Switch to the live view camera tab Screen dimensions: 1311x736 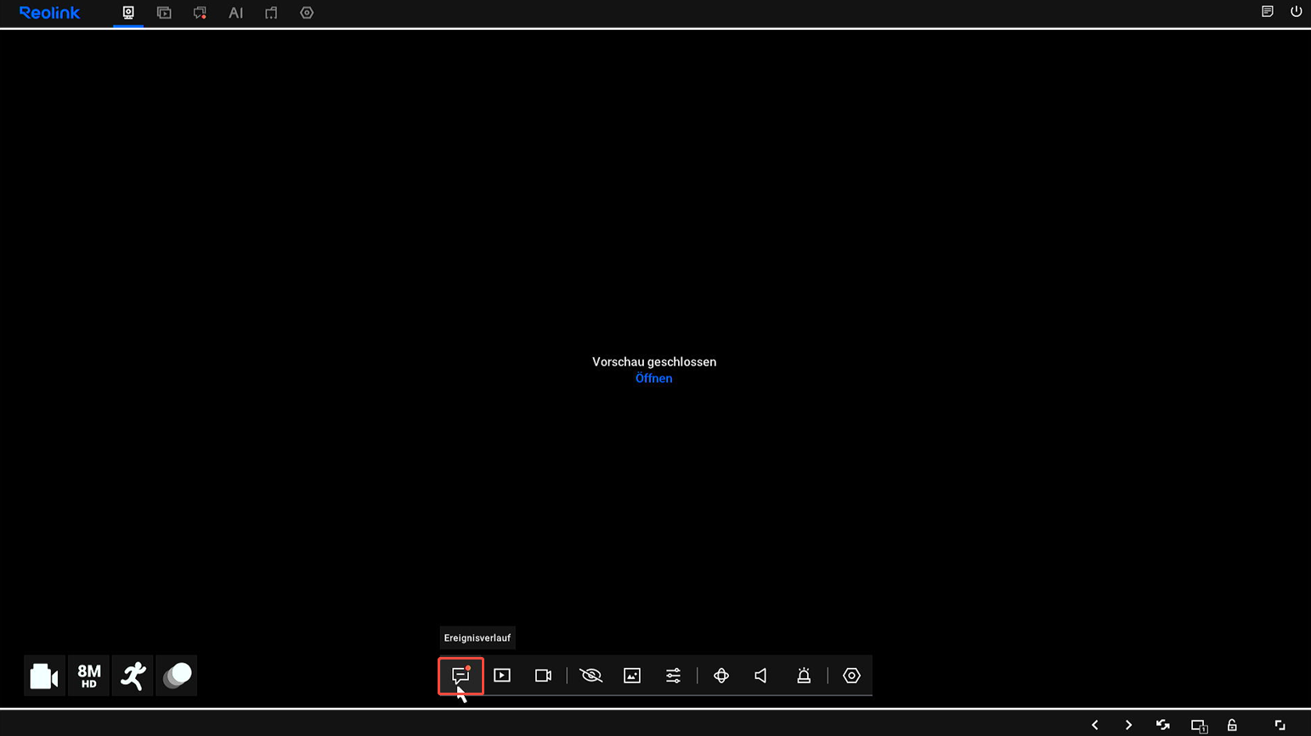128,13
